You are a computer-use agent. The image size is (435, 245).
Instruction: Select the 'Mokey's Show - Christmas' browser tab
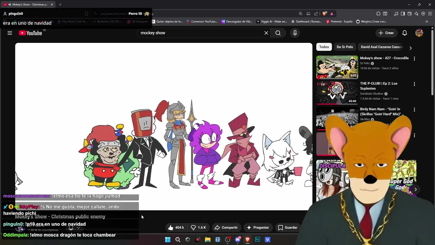click(28, 4)
